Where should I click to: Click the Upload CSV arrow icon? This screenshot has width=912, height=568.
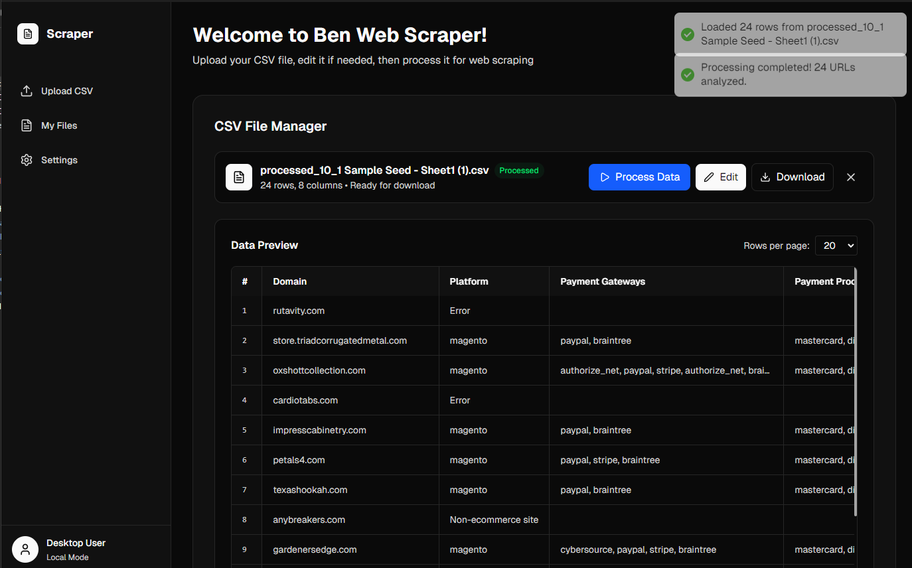click(27, 91)
